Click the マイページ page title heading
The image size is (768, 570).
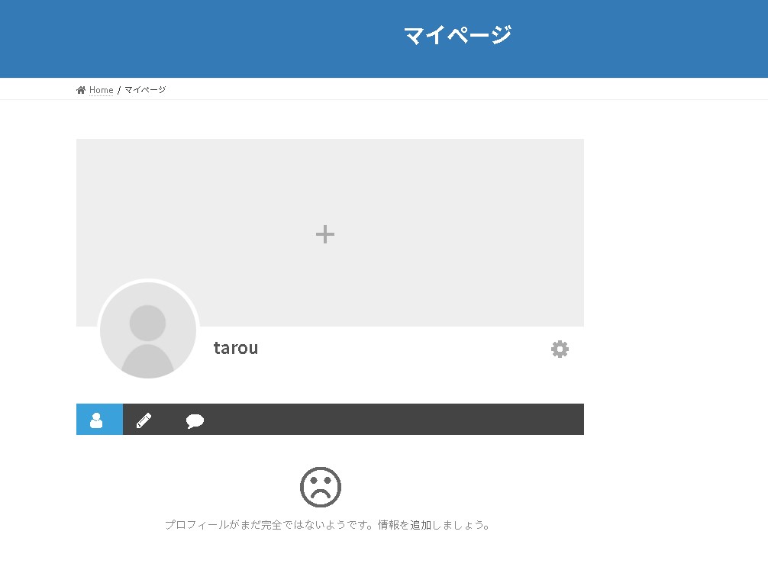point(457,35)
